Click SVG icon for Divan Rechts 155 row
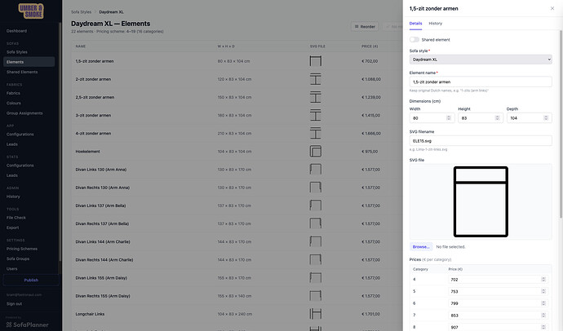The height and width of the screenshot is (331, 563). coord(316,296)
